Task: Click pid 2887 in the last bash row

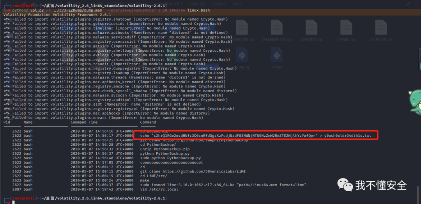Action: [17, 189]
